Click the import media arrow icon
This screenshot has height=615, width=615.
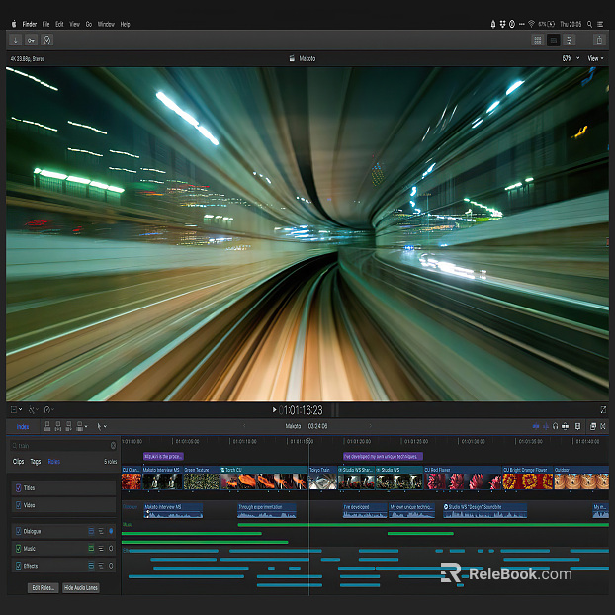coord(15,40)
